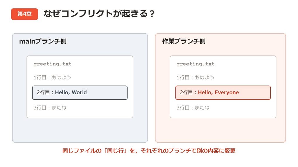
Task: Select greeting.txt label in main branch card
Action: click(53, 64)
